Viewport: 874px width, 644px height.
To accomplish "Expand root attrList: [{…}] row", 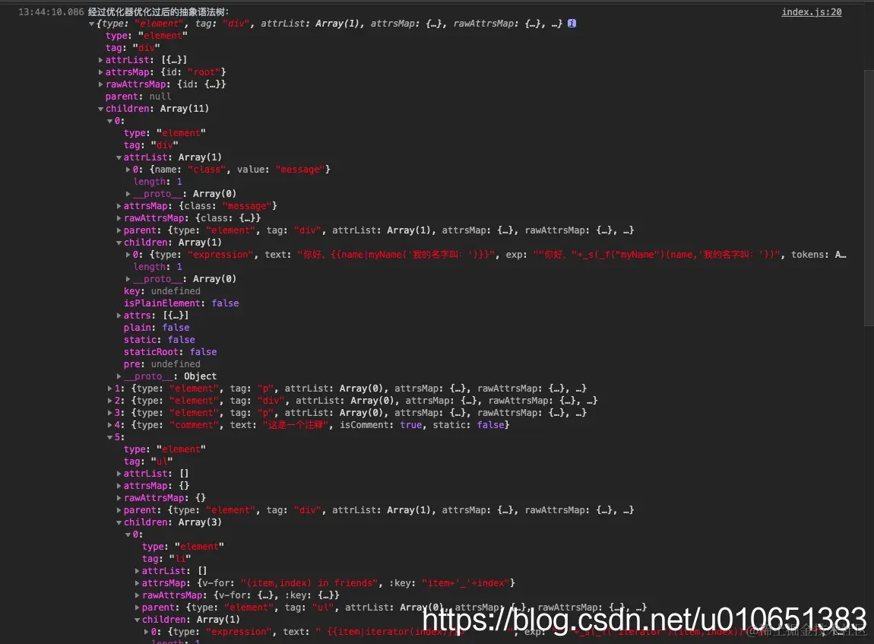I will [100, 60].
